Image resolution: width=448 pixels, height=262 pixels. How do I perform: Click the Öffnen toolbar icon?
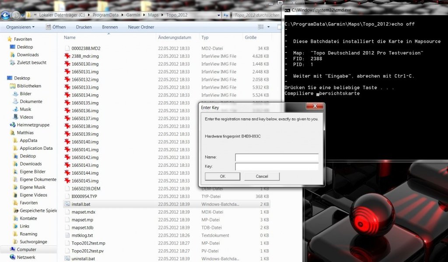pyautogui.click(x=48, y=27)
